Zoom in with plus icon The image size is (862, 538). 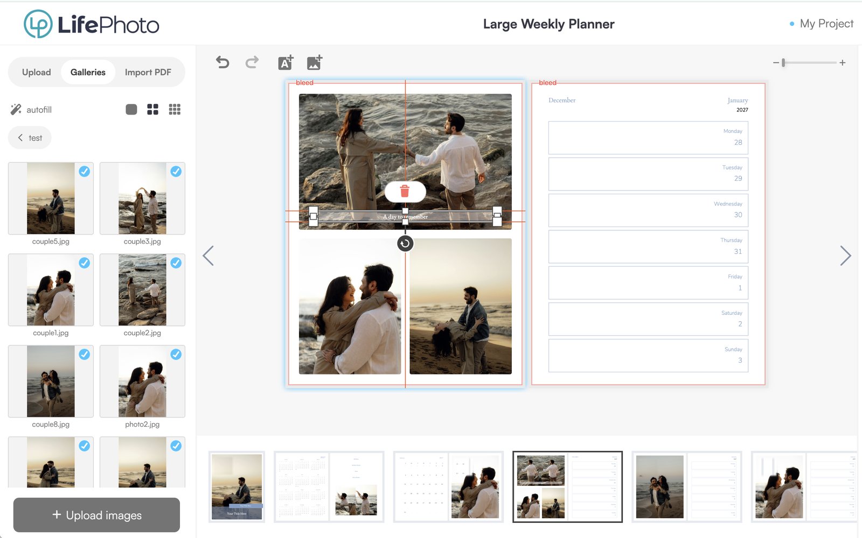pyautogui.click(x=843, y=63)
